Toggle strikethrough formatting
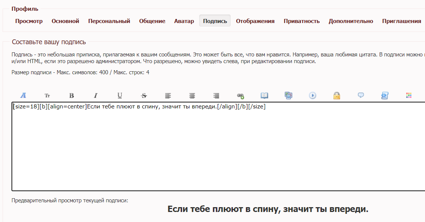 (144, 95)
